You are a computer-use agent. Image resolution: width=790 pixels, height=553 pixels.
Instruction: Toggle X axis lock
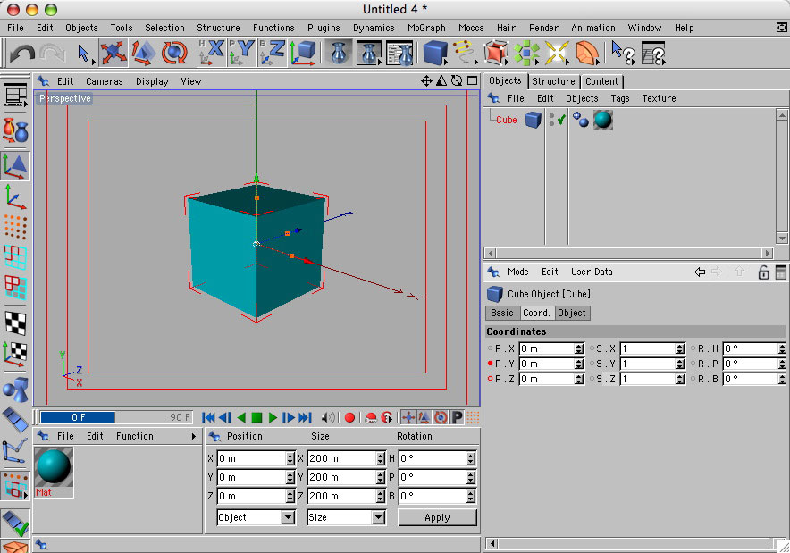point(211,54)
